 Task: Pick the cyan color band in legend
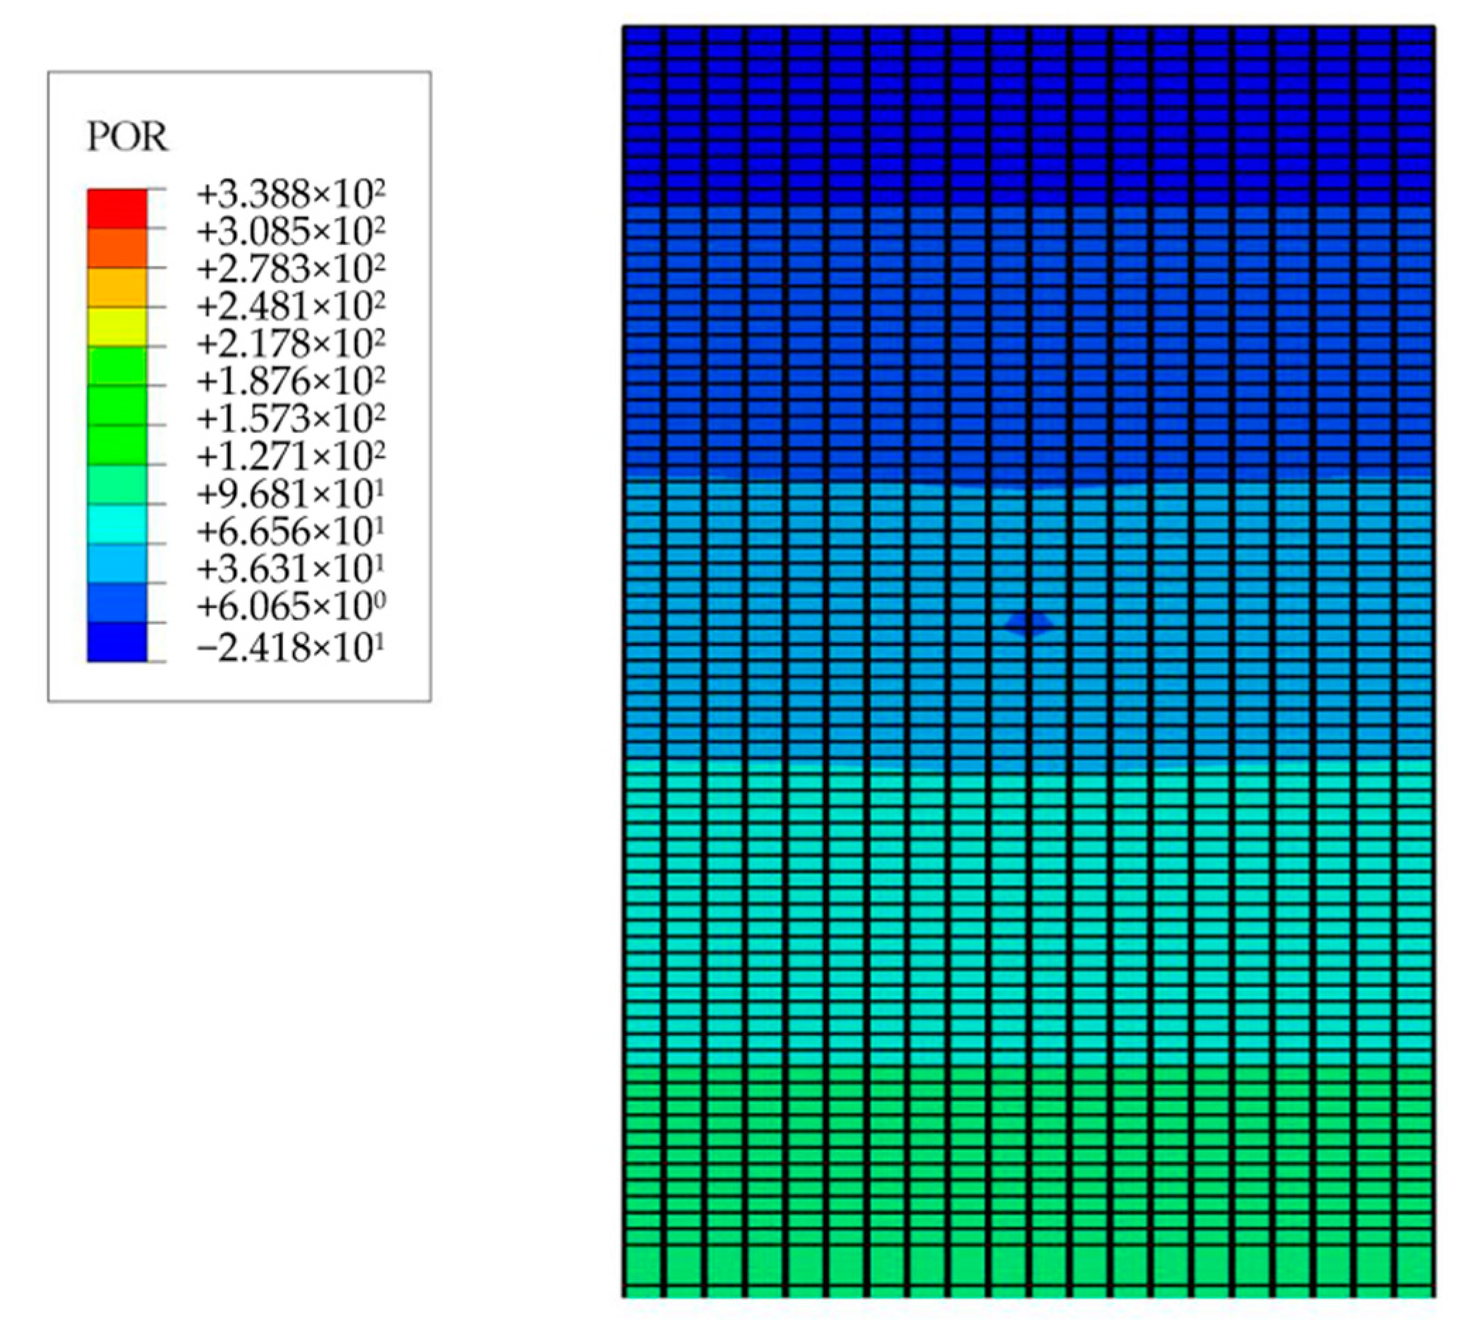point(116,523)
